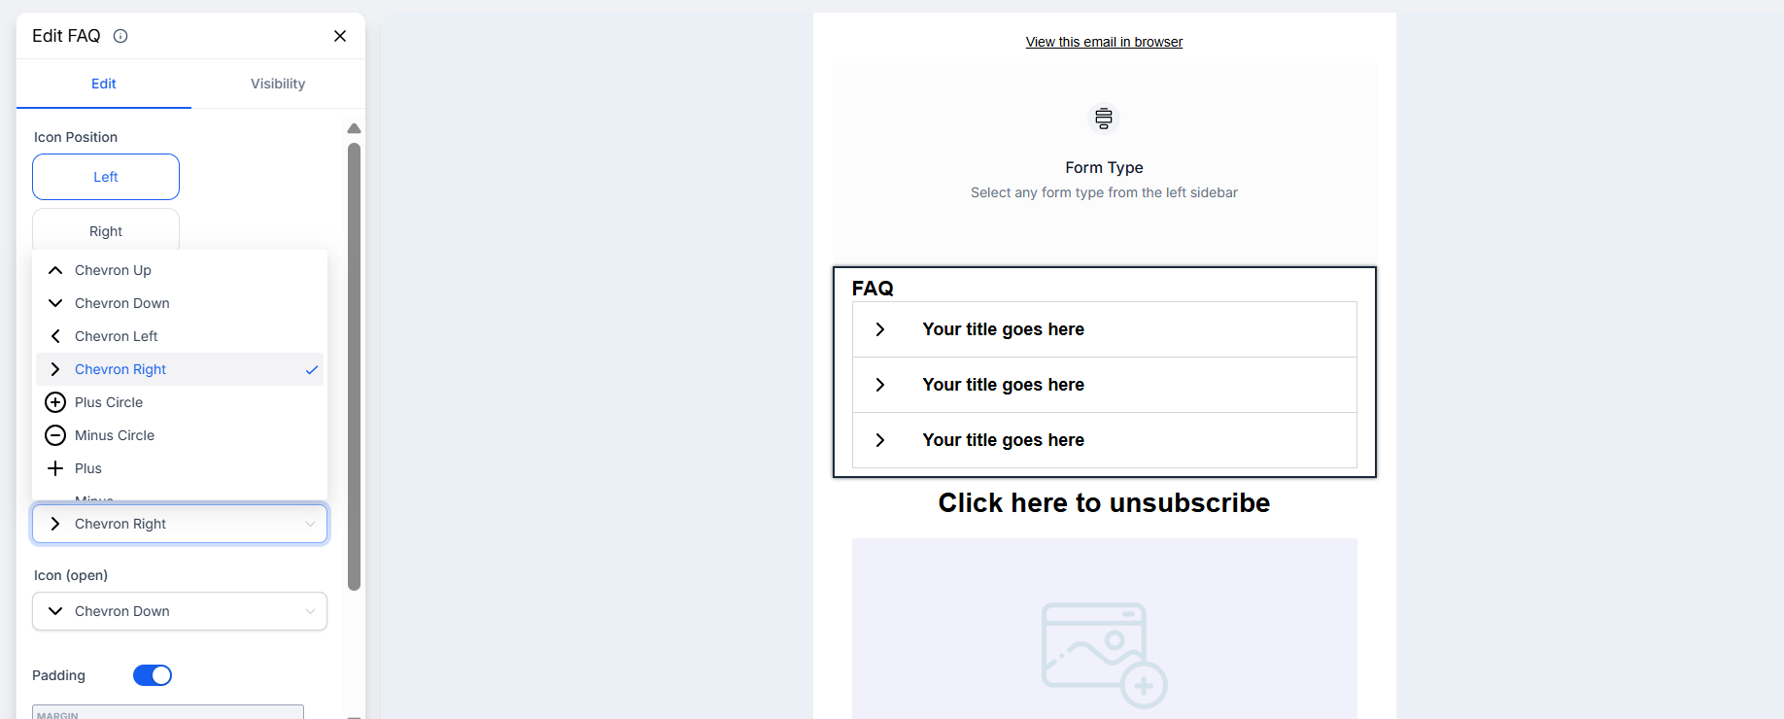
Task: Click the info icon beside Edit FAQ
Action: point(120,36)
